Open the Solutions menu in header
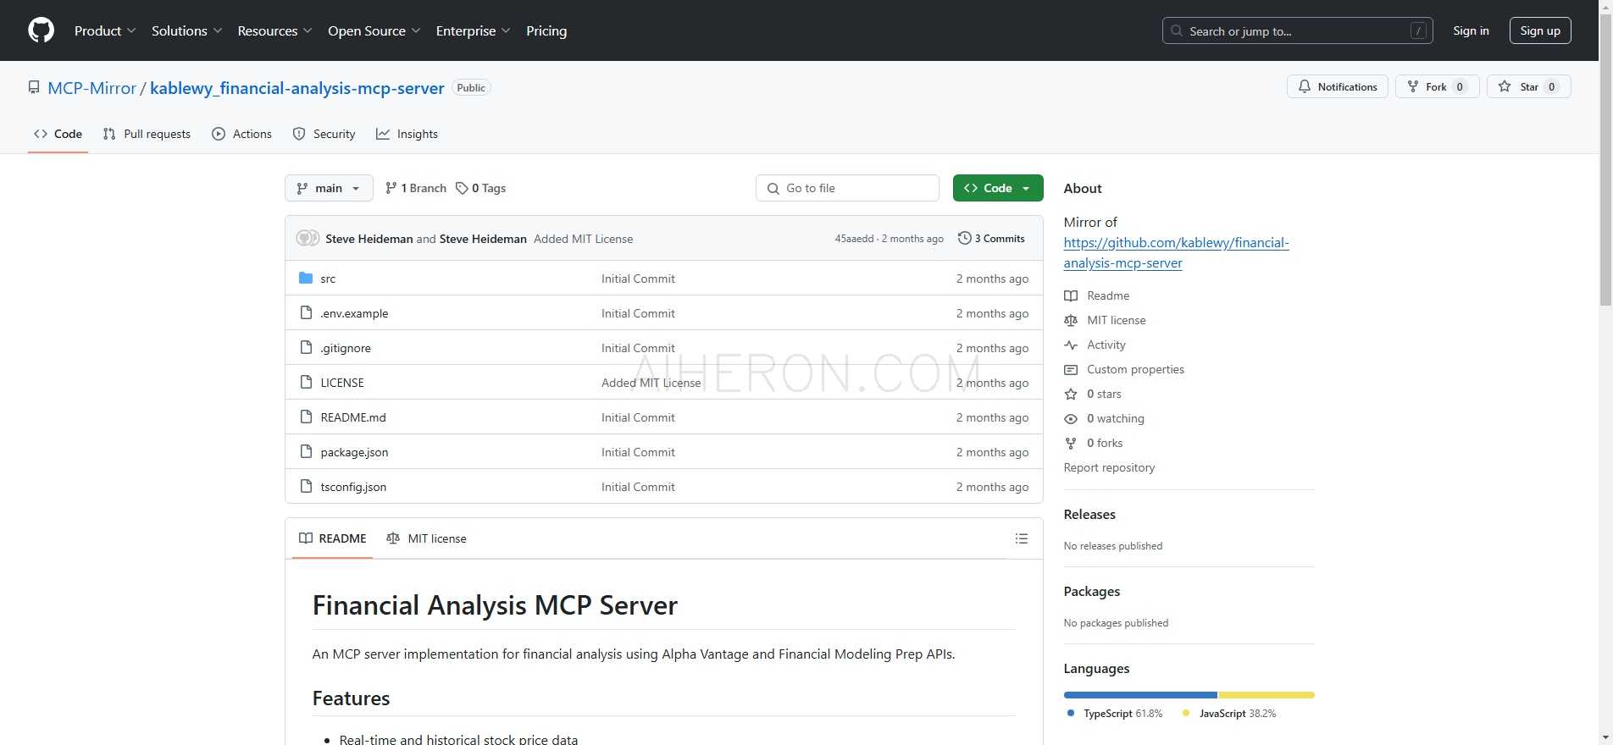This screenshot has height=745, width=1613. [x=186, y=30]
